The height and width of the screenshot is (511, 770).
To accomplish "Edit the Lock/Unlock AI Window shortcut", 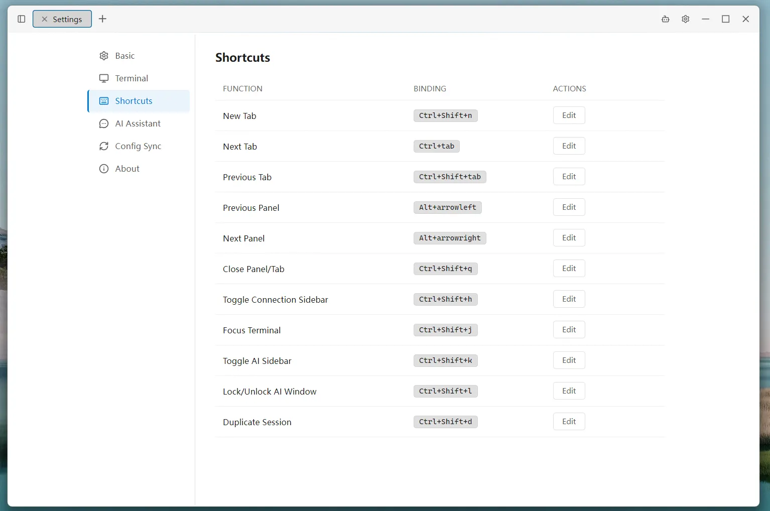I will pos(569,391).
